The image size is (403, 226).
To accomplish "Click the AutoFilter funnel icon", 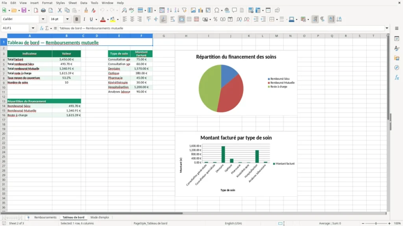I will click(184, 10).
